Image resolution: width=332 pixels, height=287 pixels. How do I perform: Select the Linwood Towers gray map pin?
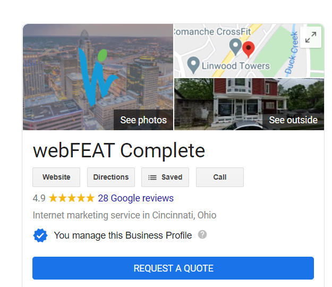[193, 65]
